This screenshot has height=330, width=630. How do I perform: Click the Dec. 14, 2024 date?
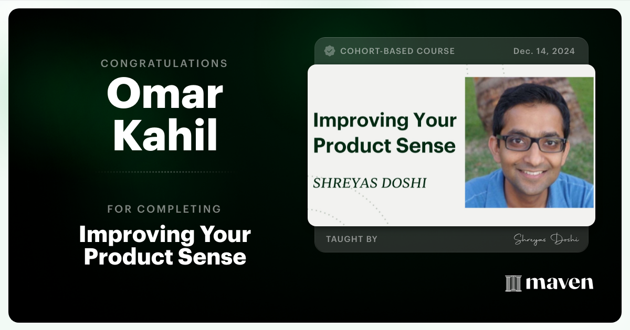click(544, 51)
